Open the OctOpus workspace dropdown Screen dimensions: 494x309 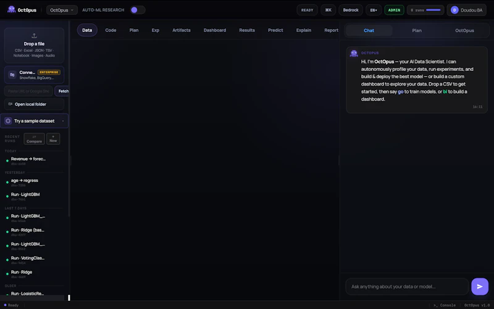(62, 10)
